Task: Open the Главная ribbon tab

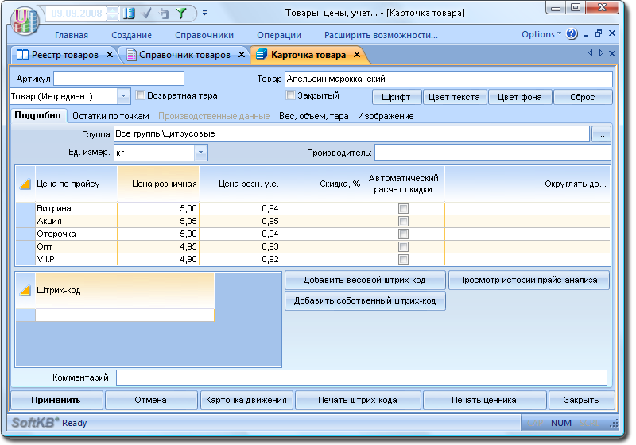Action: point(72,35)
